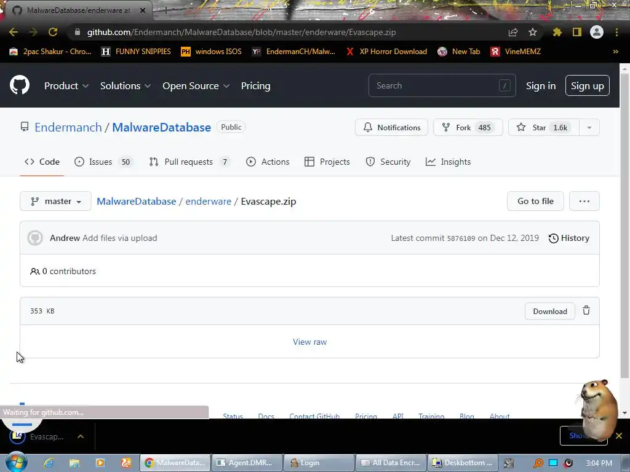This screenshot has height=472, width=630.
Task: Open MalwareDatabase breadcrumb link
Action: click(136, 201)
